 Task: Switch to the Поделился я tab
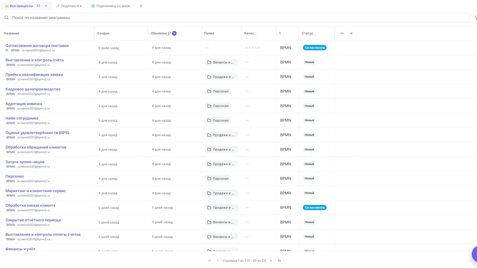69,6
